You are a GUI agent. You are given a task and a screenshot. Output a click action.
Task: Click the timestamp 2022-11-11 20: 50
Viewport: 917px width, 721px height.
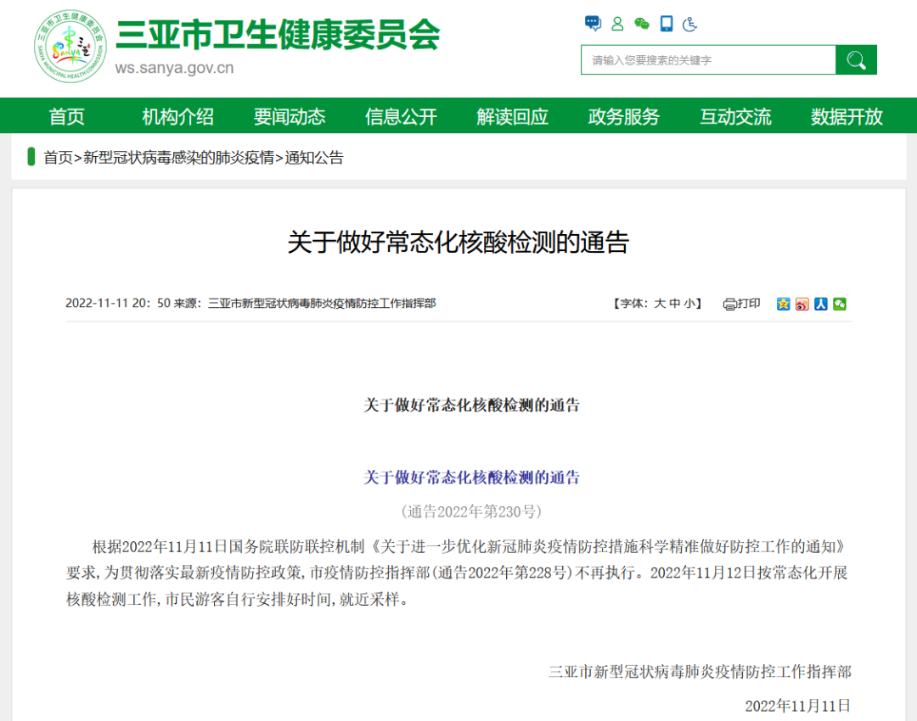pos(117,303)
